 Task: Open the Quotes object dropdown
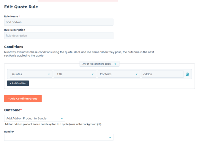[31, 74]
